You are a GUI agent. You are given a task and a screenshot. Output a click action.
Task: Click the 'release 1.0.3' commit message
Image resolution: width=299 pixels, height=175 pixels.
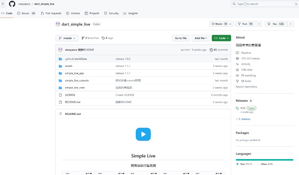pos(123,59)
